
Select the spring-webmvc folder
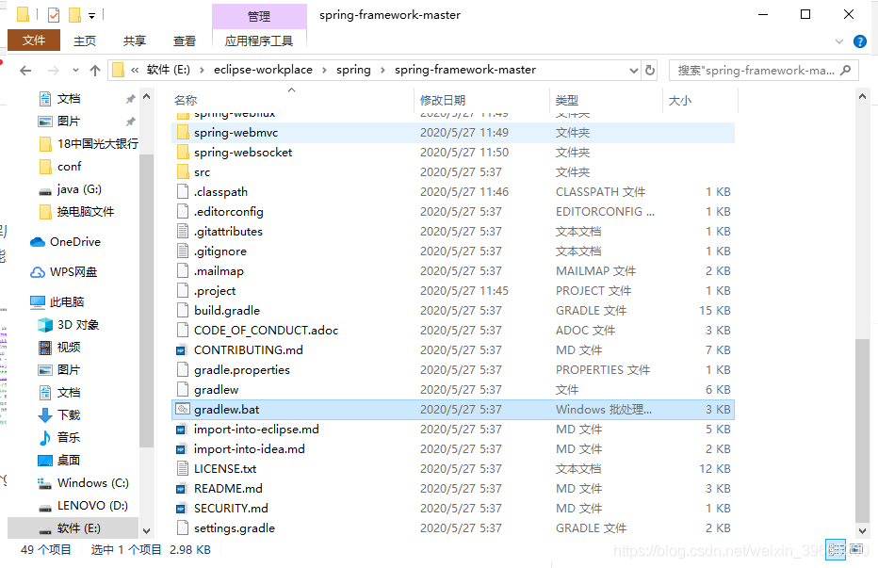click(x=453, y=133)
